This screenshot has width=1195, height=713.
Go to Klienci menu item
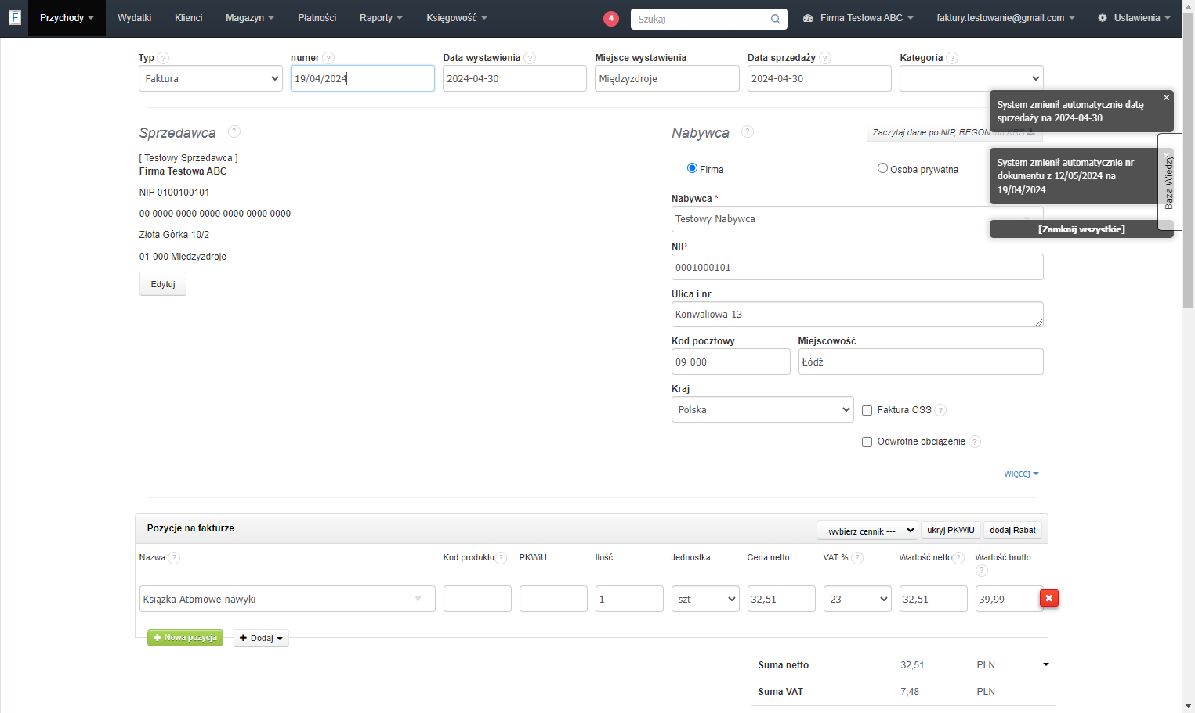point(189,18)
